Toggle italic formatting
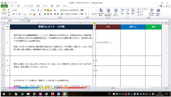Viewport: 171px width, 97px height. pyautogui.click(x=16, y=14)
